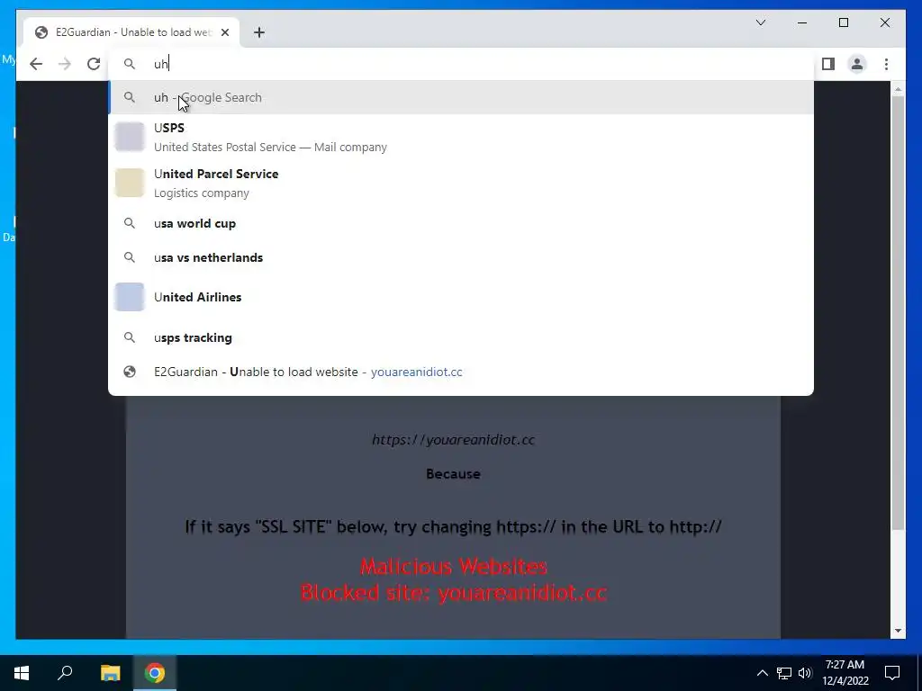Image resolution: width=922 pixels, height=691 pixels.
Task: Open the side panel icon
Action: [x=828, y=64]
